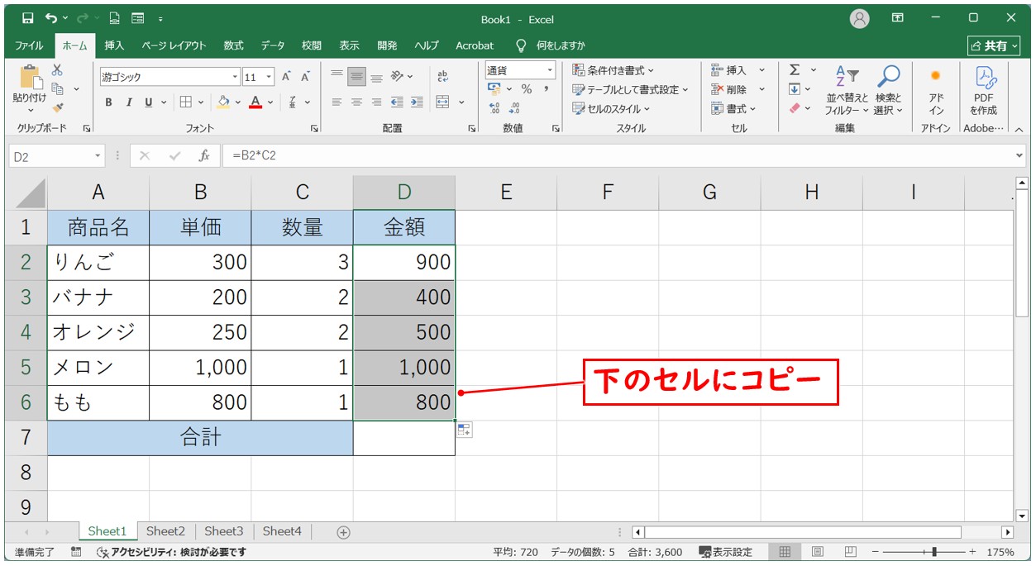Open 並べ替えとフィルター sort and filter
Image resolution: width=1036 pixels, height=566 pixels.
tap(847, 90)
